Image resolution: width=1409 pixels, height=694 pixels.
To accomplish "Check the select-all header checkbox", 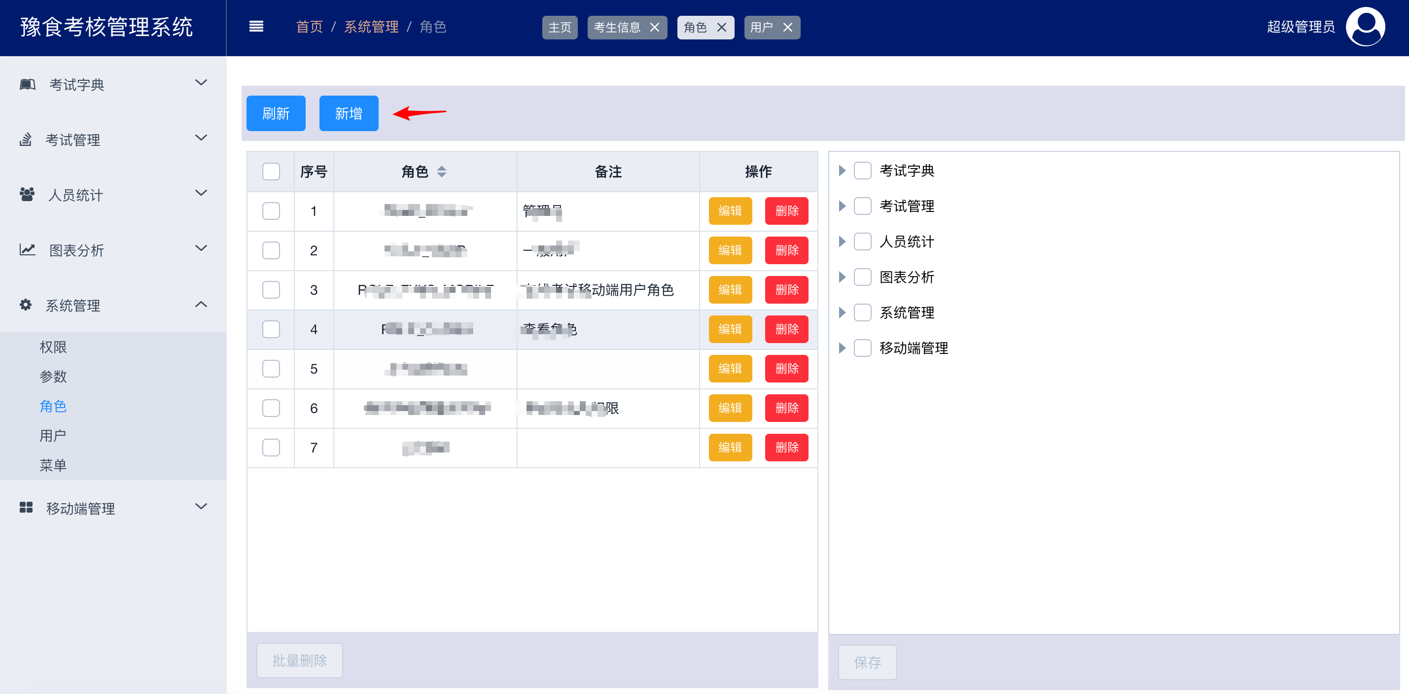I will 271,172.
